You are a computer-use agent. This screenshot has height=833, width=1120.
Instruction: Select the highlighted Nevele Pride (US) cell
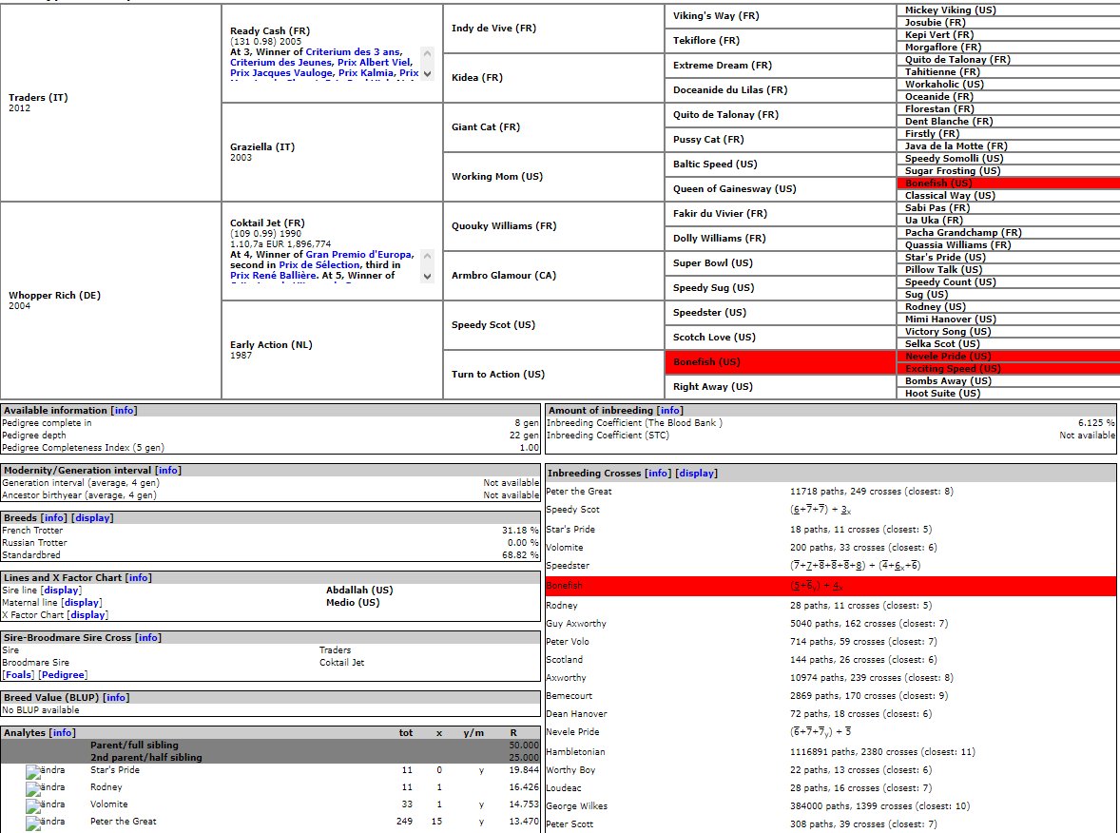point(1008,357)
